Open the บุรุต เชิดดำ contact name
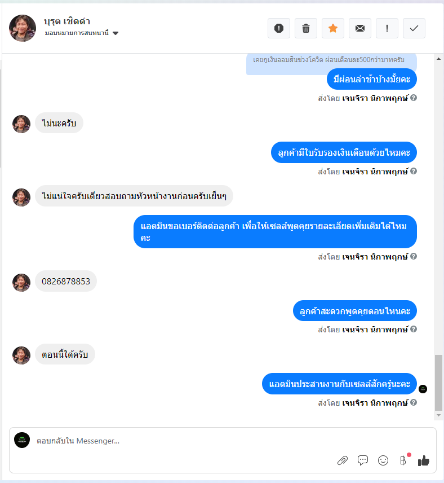The height and width of the screenshot is (483, 444). [67, 21]
